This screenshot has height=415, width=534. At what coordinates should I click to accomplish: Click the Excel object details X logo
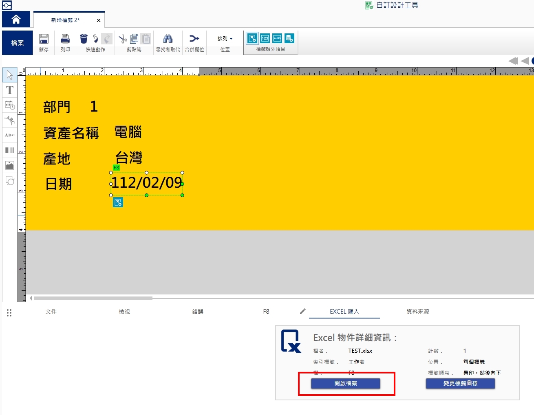tap(291, 341)
